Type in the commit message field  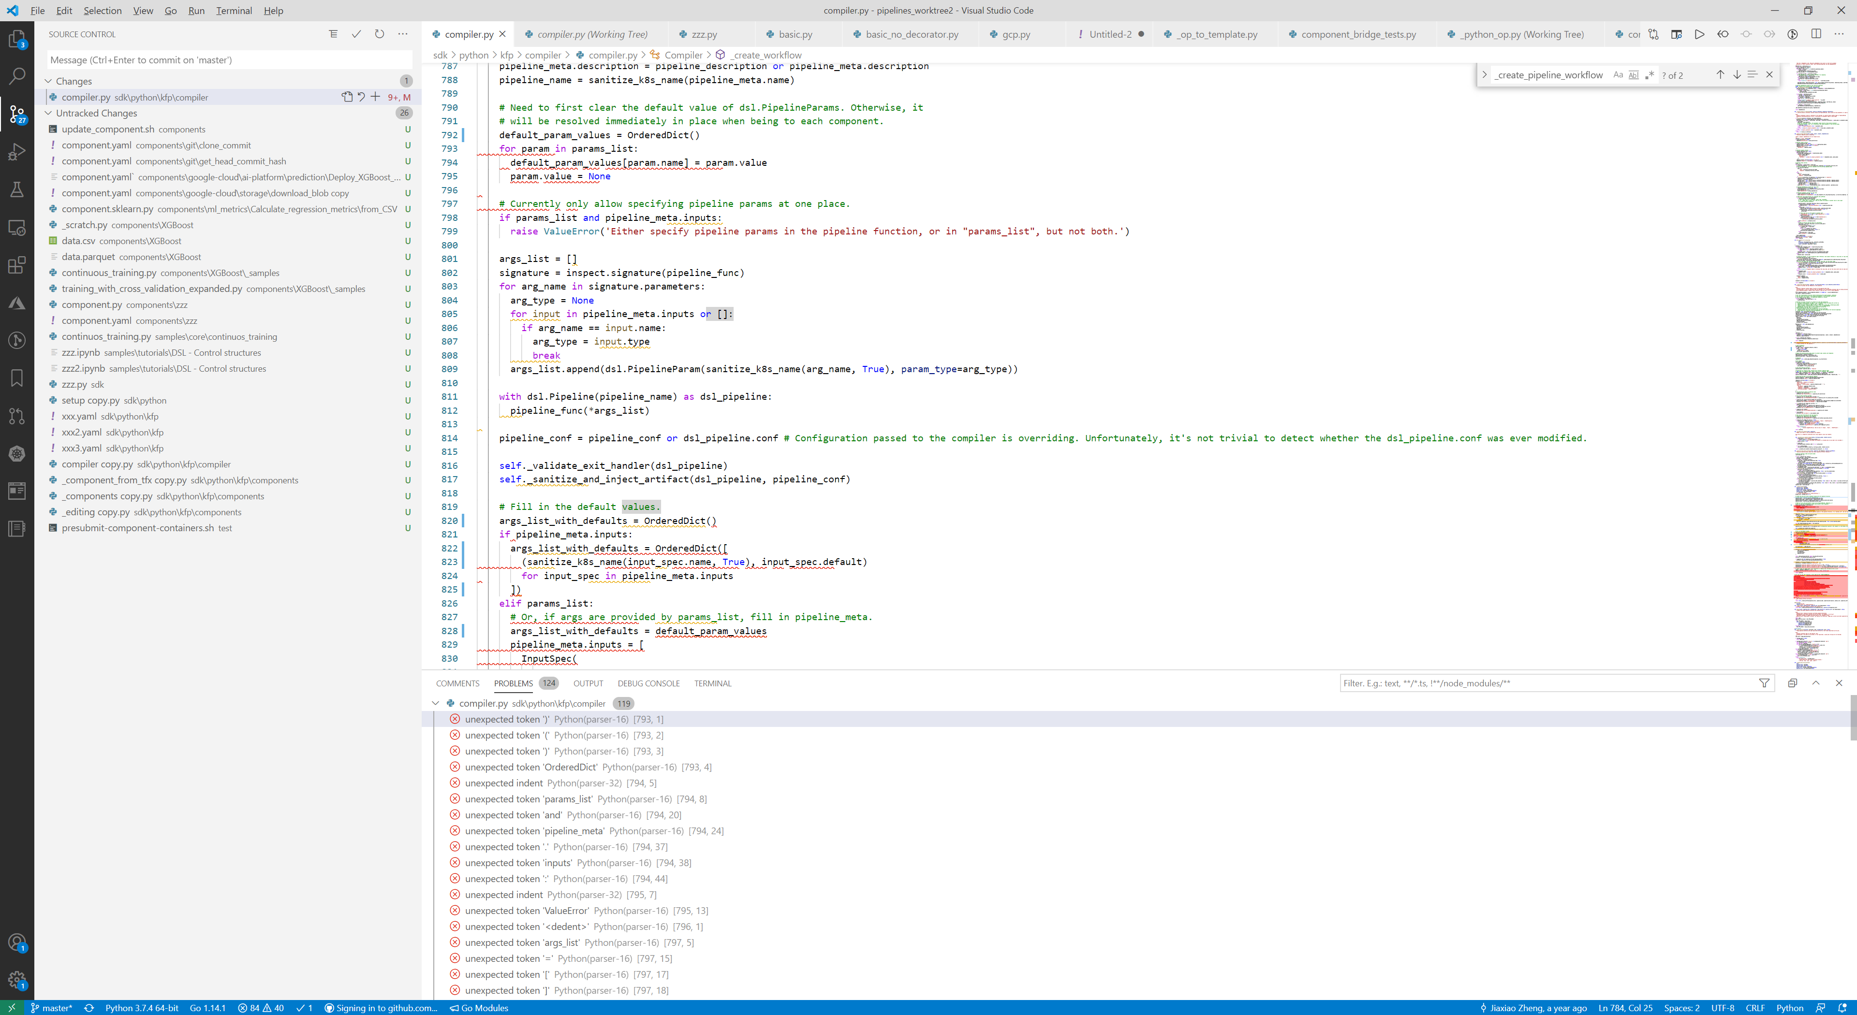[x=228, y=59]
